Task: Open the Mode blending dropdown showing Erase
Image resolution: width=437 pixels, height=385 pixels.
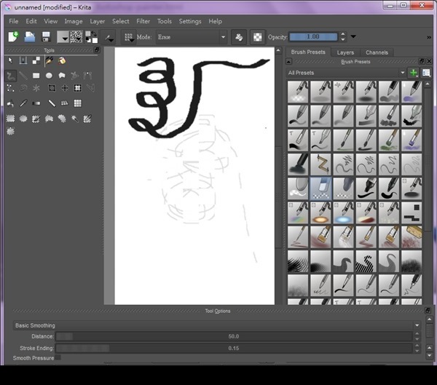Action: [192, 37]
